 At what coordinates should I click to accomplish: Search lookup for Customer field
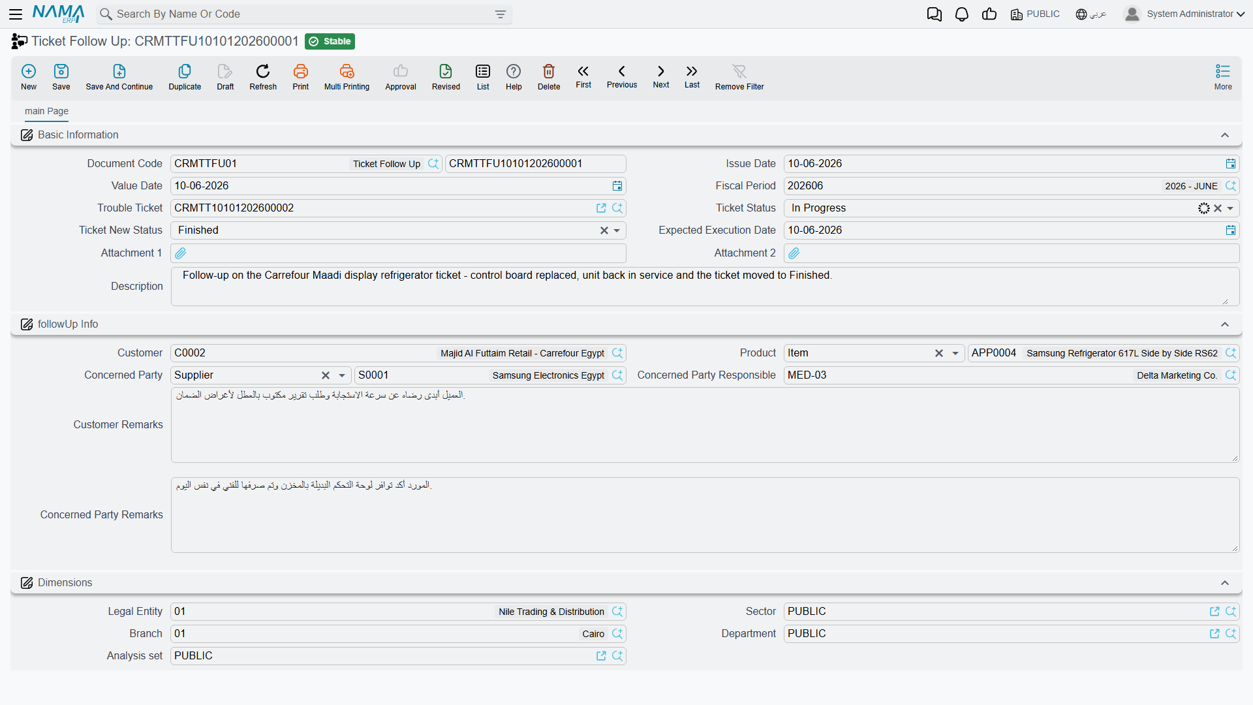point(617,353)
